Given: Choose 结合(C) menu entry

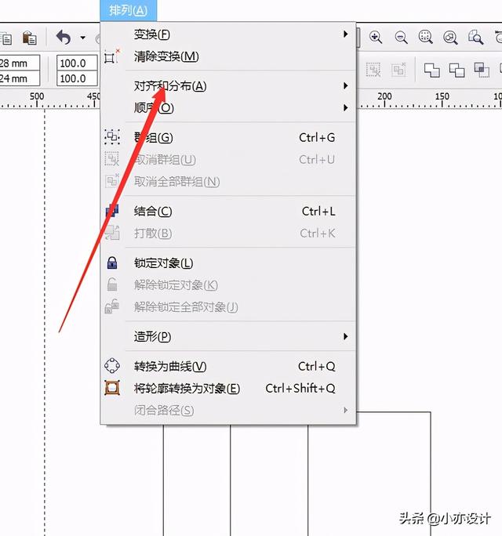Looking at the screenshot, I should 228,212.
